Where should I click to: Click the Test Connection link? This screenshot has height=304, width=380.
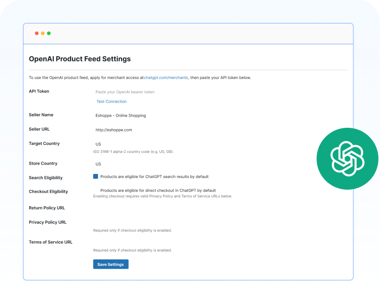coord(112,101)
